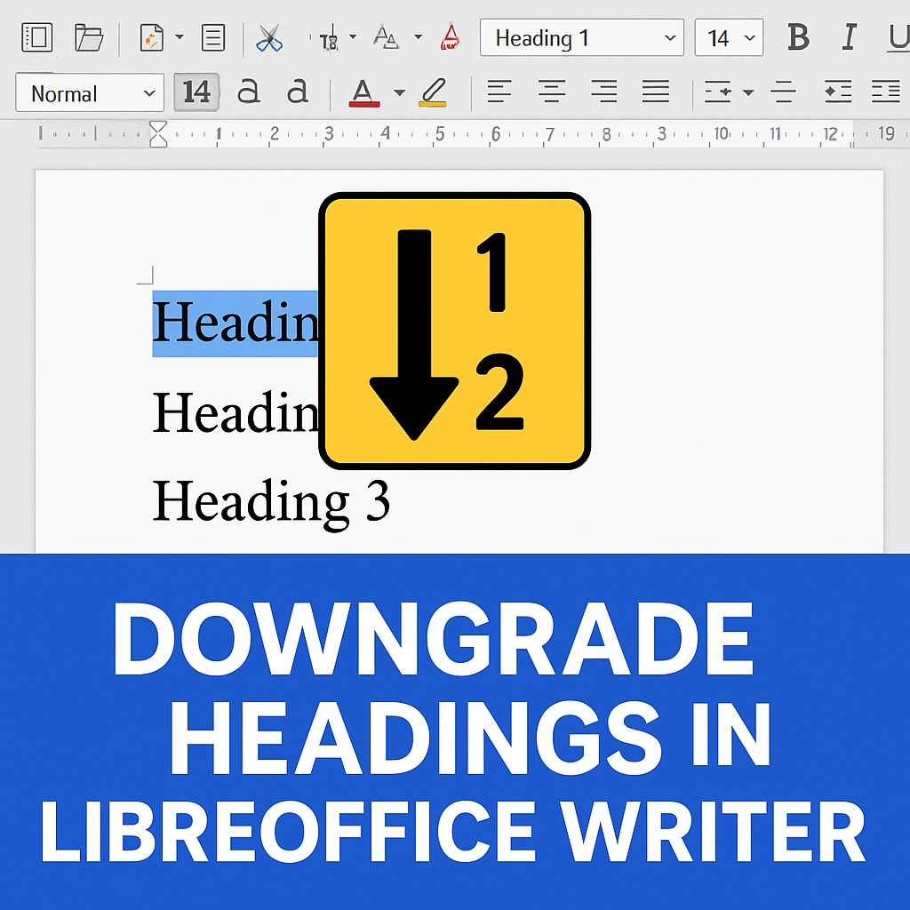Toggle Italic formatting
This screenshot has width=910, height=910.
pos(850,37)
